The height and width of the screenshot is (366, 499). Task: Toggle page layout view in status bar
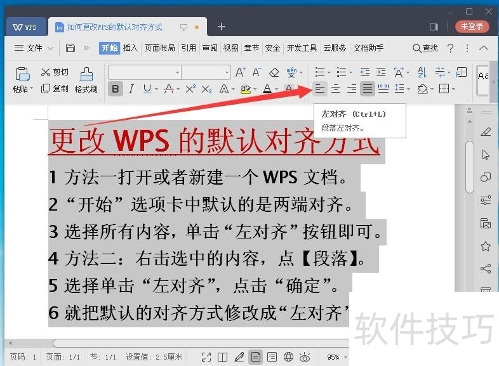(x=256, y=356)
